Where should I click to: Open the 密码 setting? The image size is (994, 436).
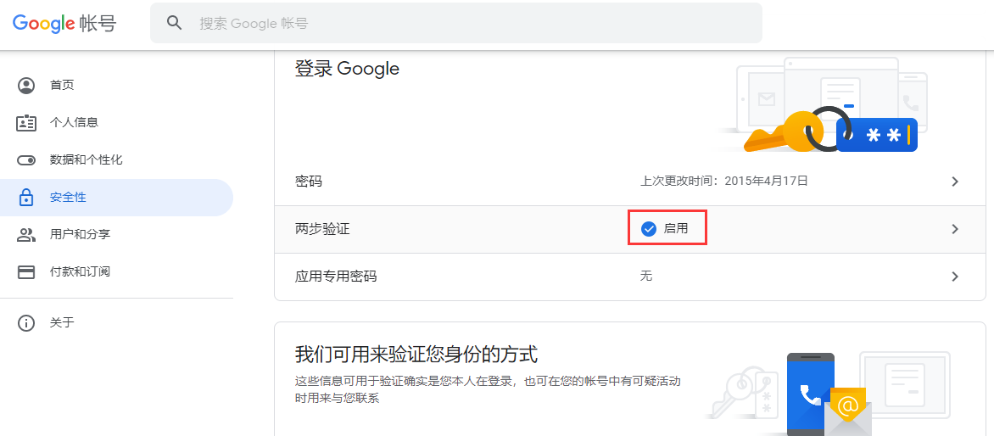click(x=628, y=182)
